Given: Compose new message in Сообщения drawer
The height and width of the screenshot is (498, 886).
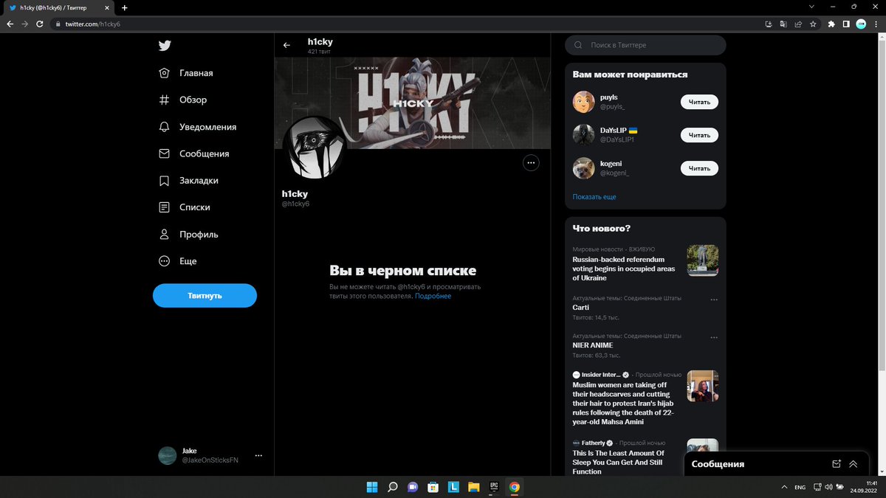Looking at the screenshot, I should click(x=836, y=464).
